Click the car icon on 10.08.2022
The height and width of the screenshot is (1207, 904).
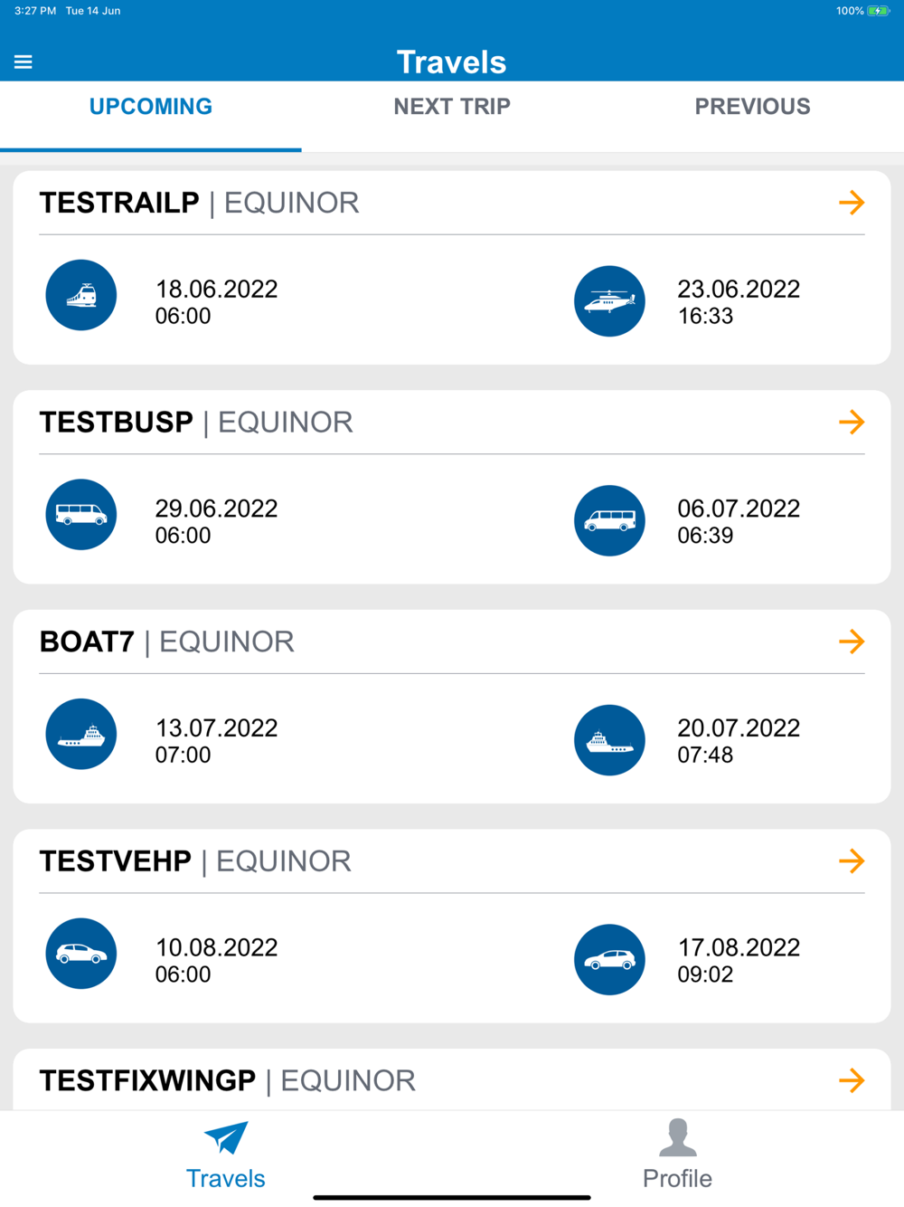pos(81,954)
